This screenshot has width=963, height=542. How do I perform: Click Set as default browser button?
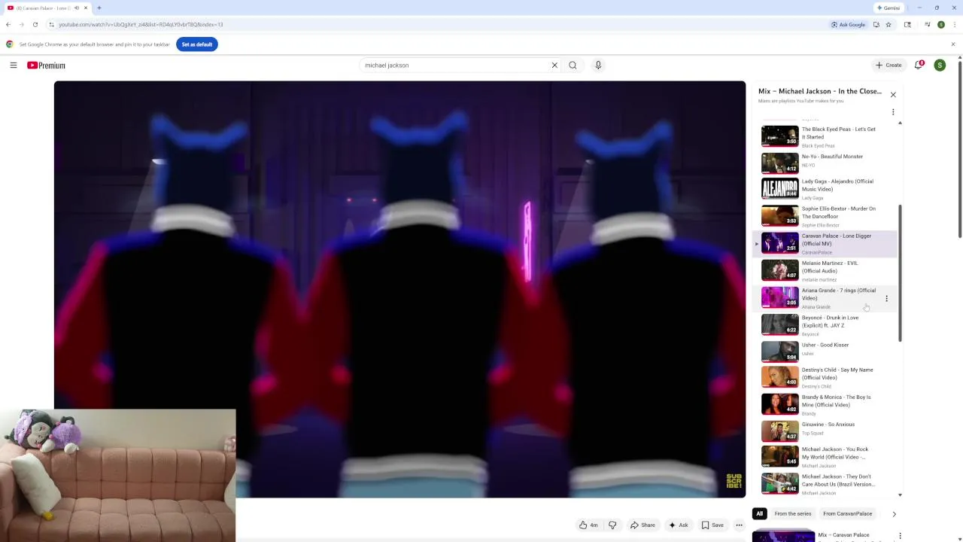[197, 44]
